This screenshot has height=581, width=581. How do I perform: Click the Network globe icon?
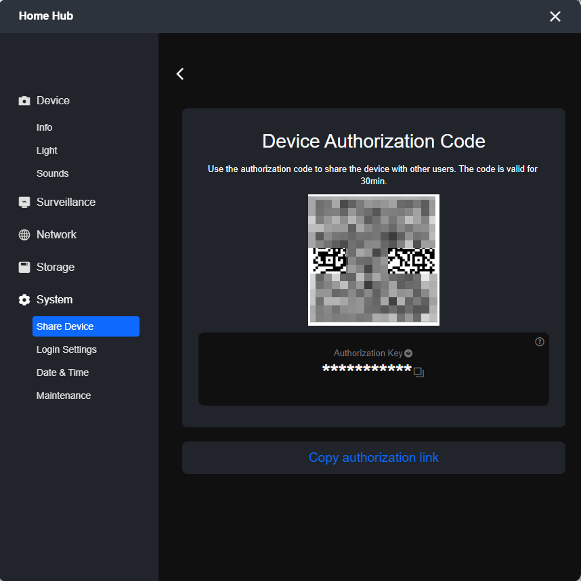24,234
